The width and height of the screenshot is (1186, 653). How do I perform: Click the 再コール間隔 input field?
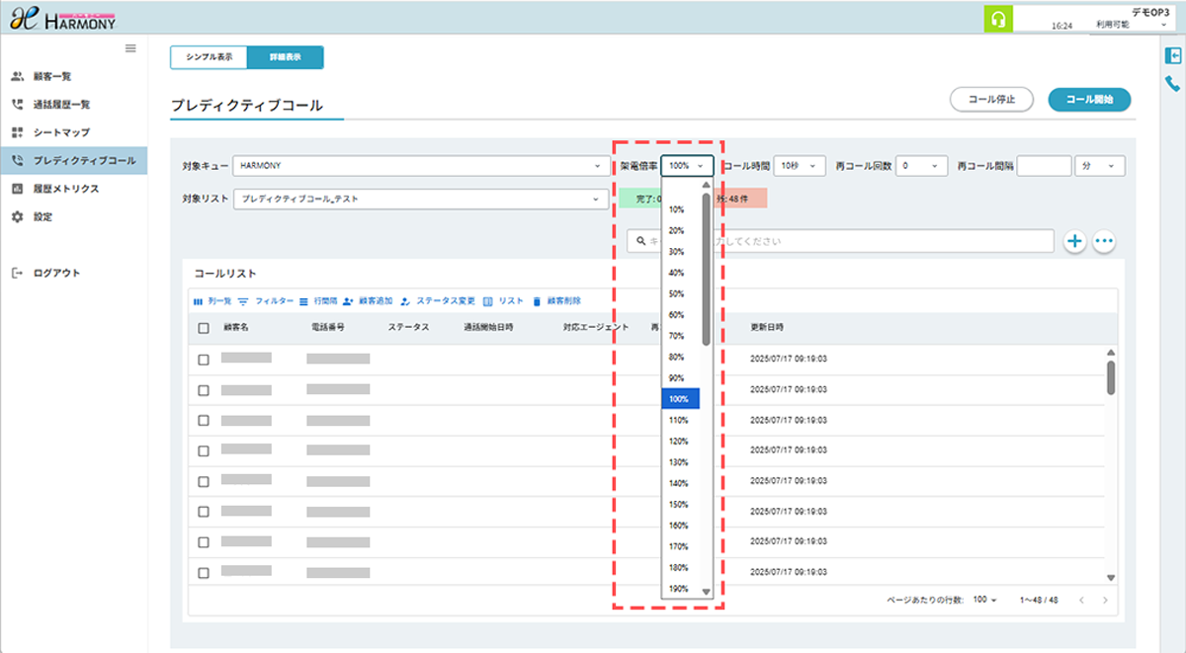click(1043, 166)
